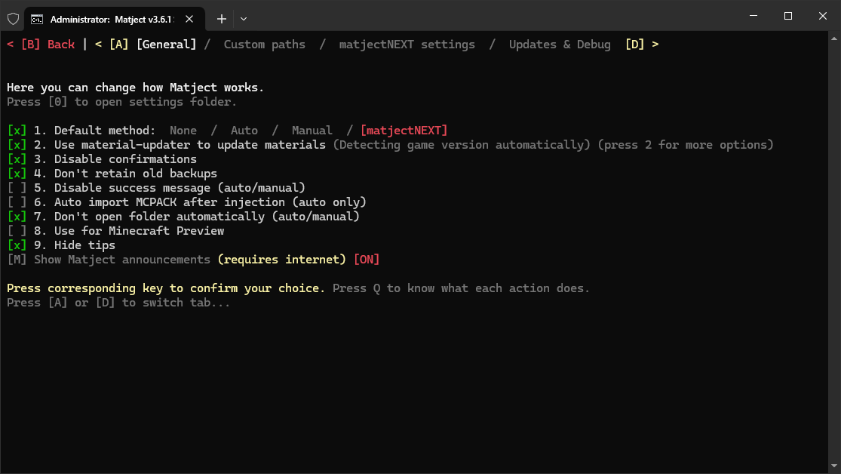The width and height of the screenshot is (841, 474).
Task: Click the terminal icon on the Matject tab
Action: pos(37,20)
